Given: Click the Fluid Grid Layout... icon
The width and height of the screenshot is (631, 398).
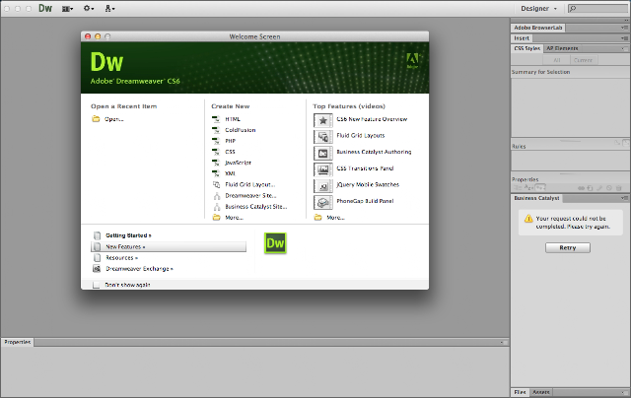Looking at the screenshot, I should (x=217, y=184).
